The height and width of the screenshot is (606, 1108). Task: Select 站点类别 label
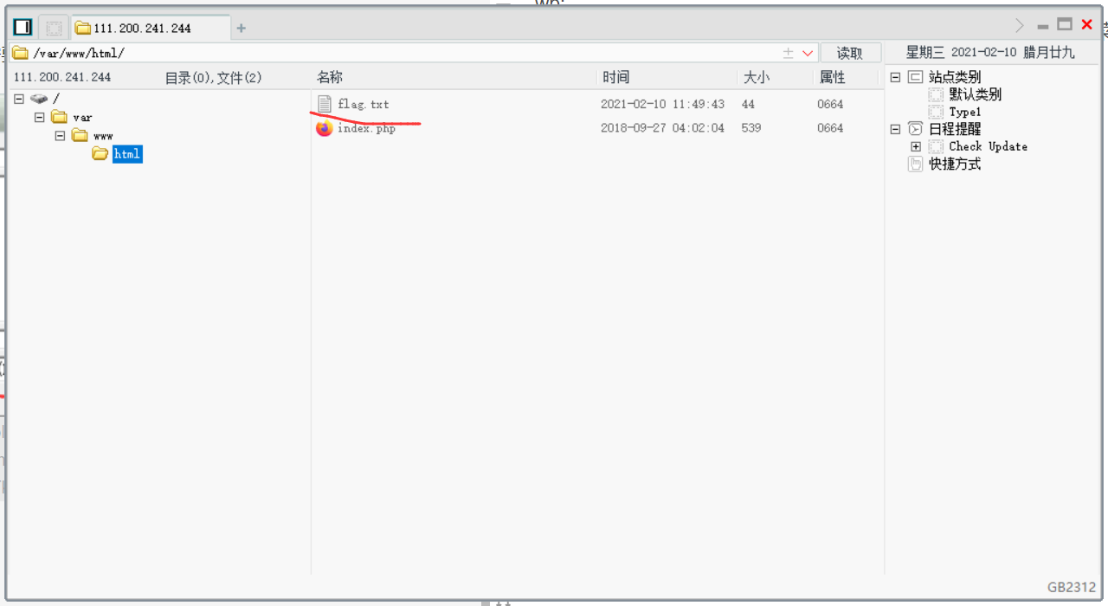(x=955, y=77)
